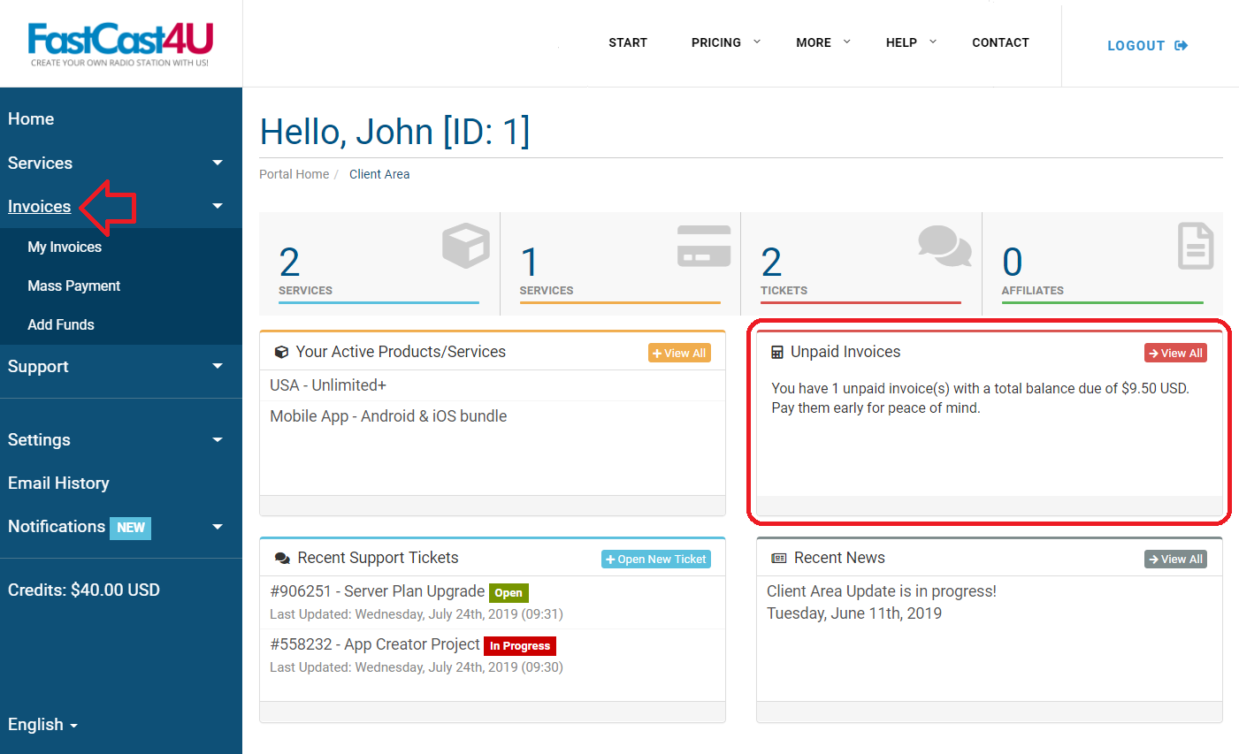
Task: Open the MORE dropdown chevron
Action: pyautogui.click(x=847, y=42)
